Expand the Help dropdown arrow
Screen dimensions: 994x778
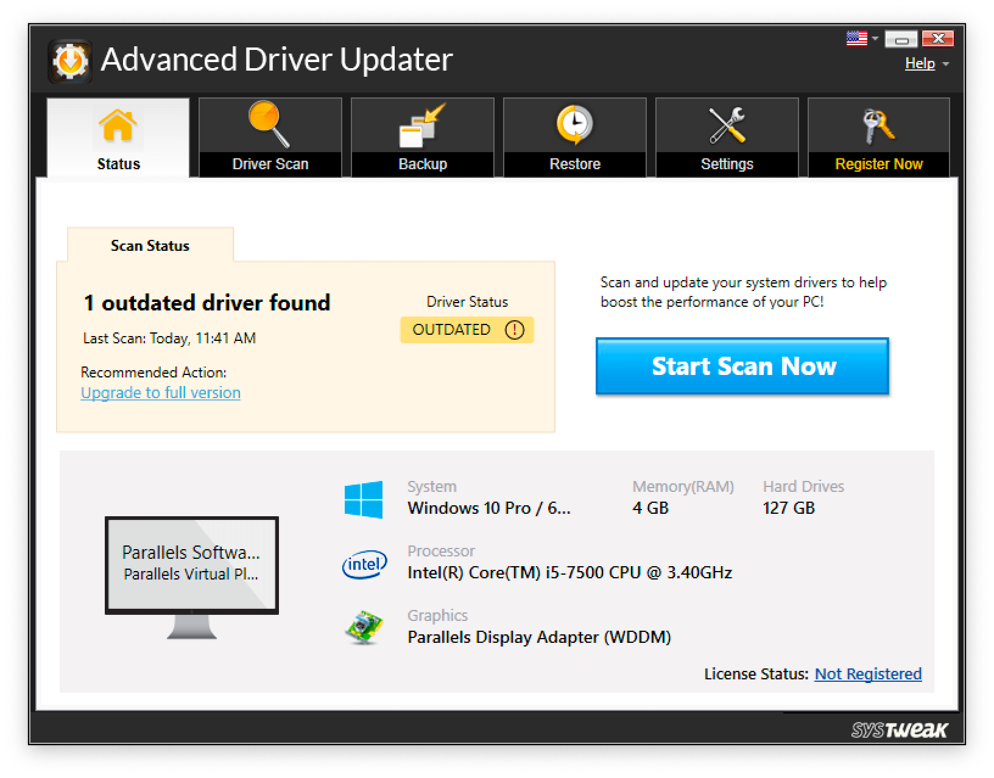point(945,64)
